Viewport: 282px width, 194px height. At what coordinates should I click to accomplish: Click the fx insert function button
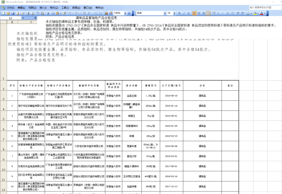[x=35, y=18]
